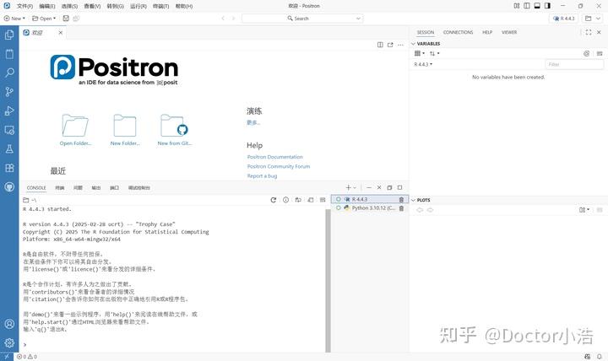Switch to the CONNECTIONS tab
This screenshot has height=361, width=608.
coord(458,33)
